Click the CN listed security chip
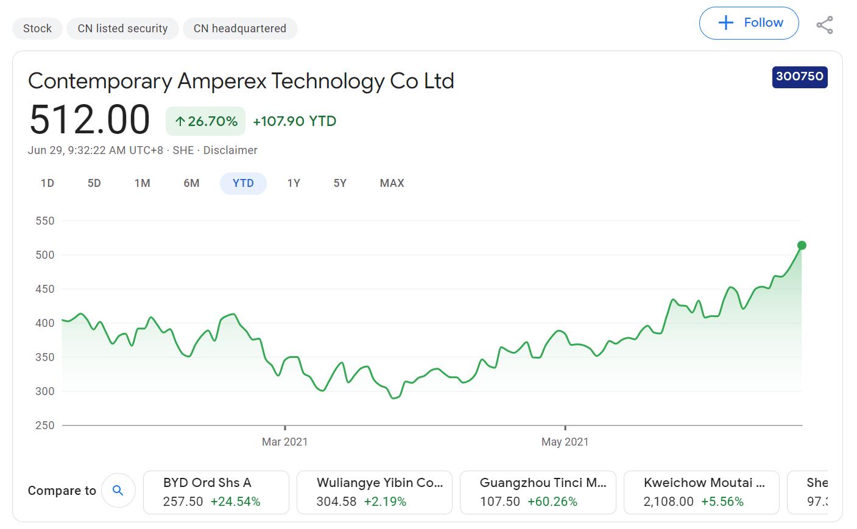 pos(122,29)
